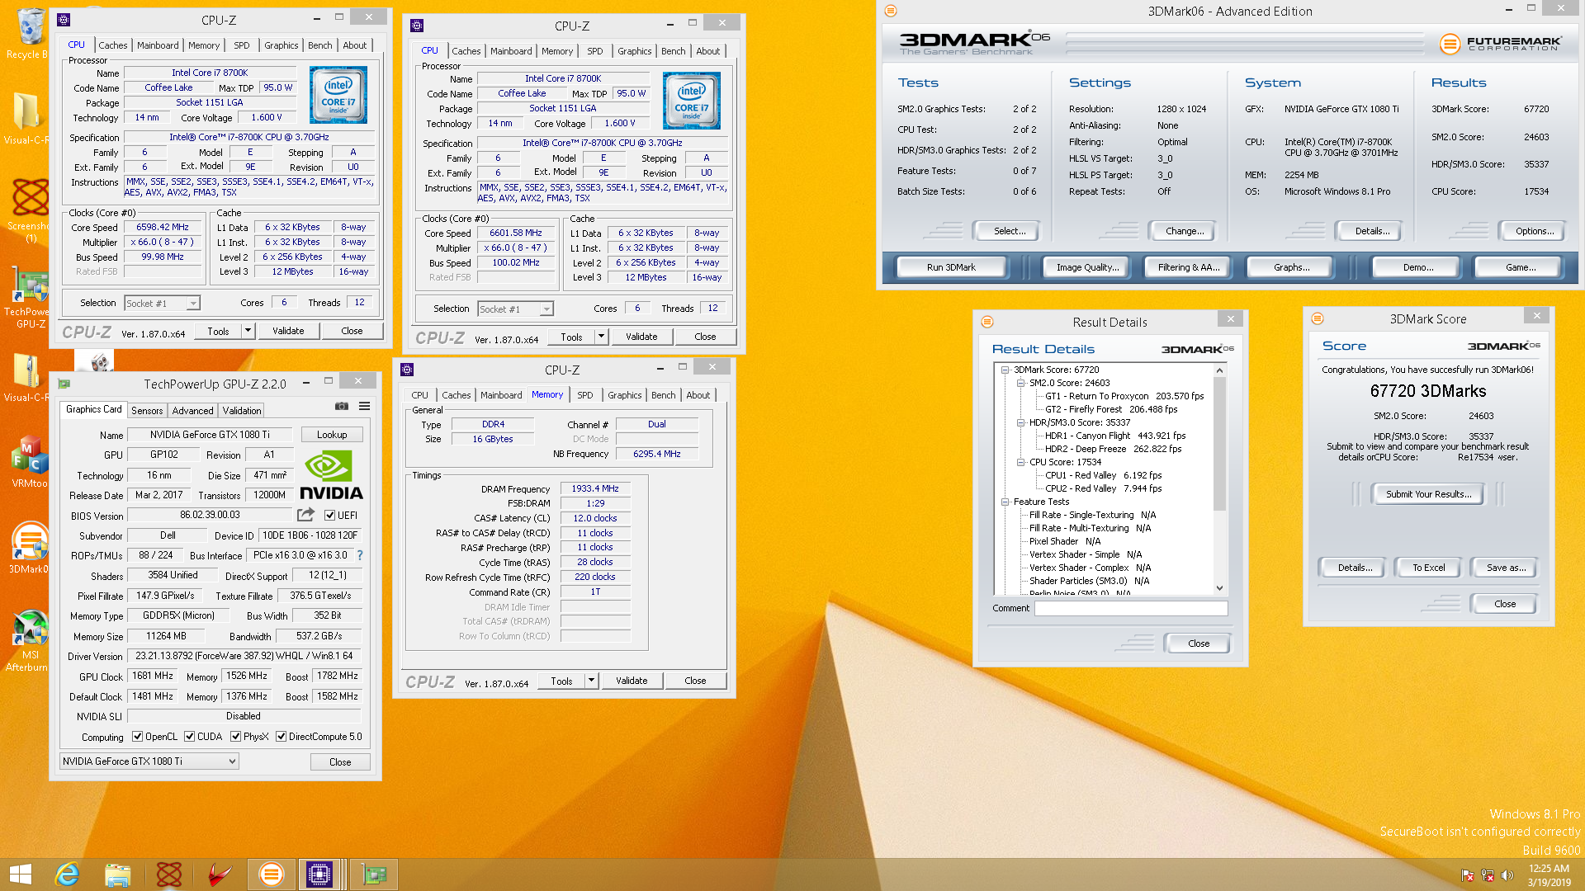Click the GPU-Z title bar app icon
The width and height of the screenshot is (1585, 891).
tap(64, 384)
